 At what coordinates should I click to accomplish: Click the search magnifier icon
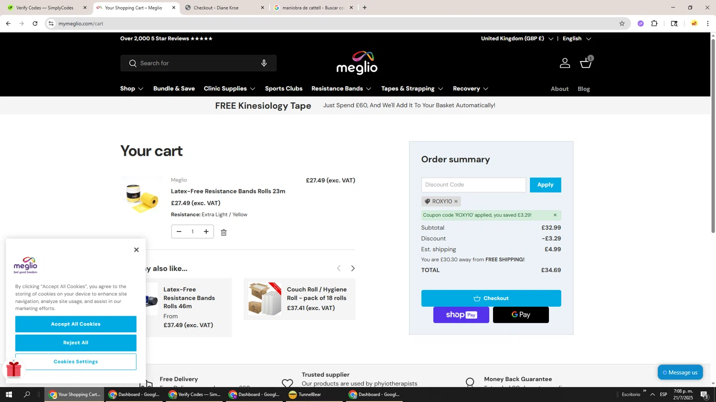(x=133, y=63)
